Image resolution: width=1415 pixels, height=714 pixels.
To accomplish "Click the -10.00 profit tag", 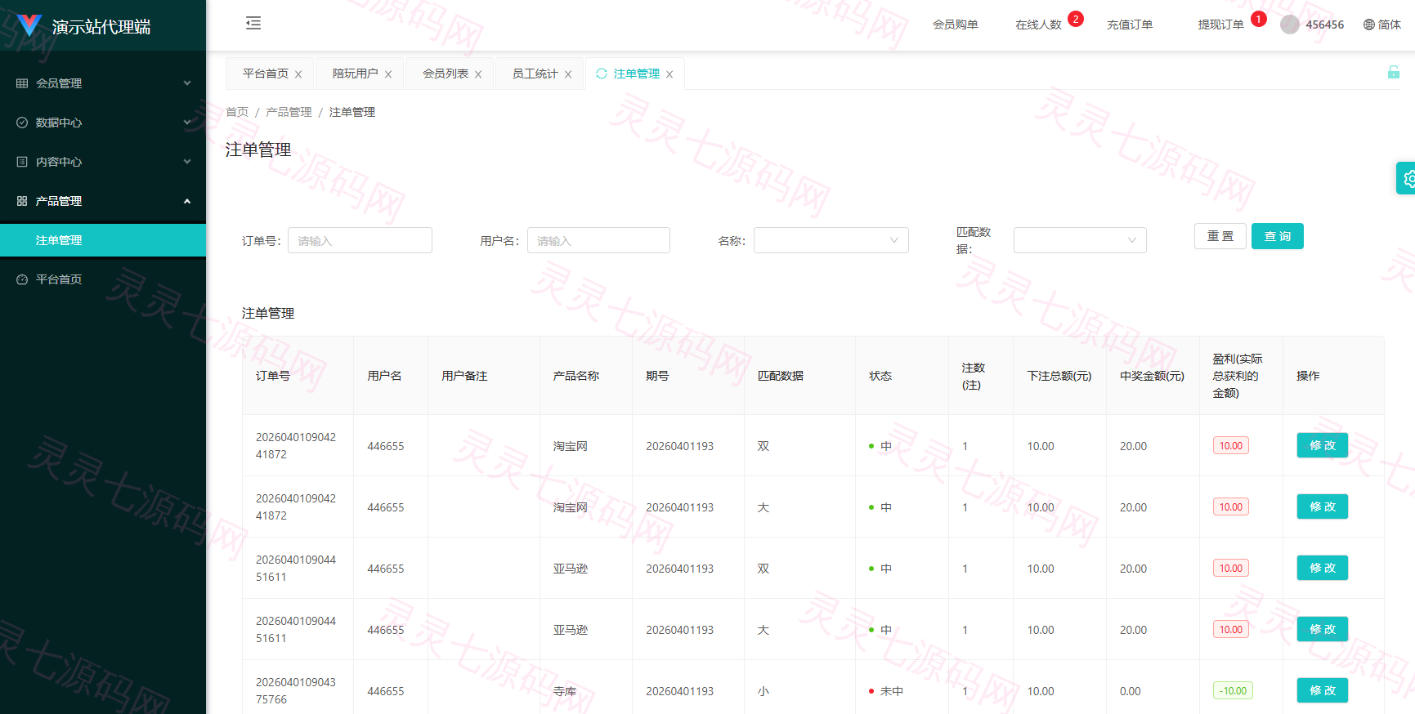I will [1234, 690].
